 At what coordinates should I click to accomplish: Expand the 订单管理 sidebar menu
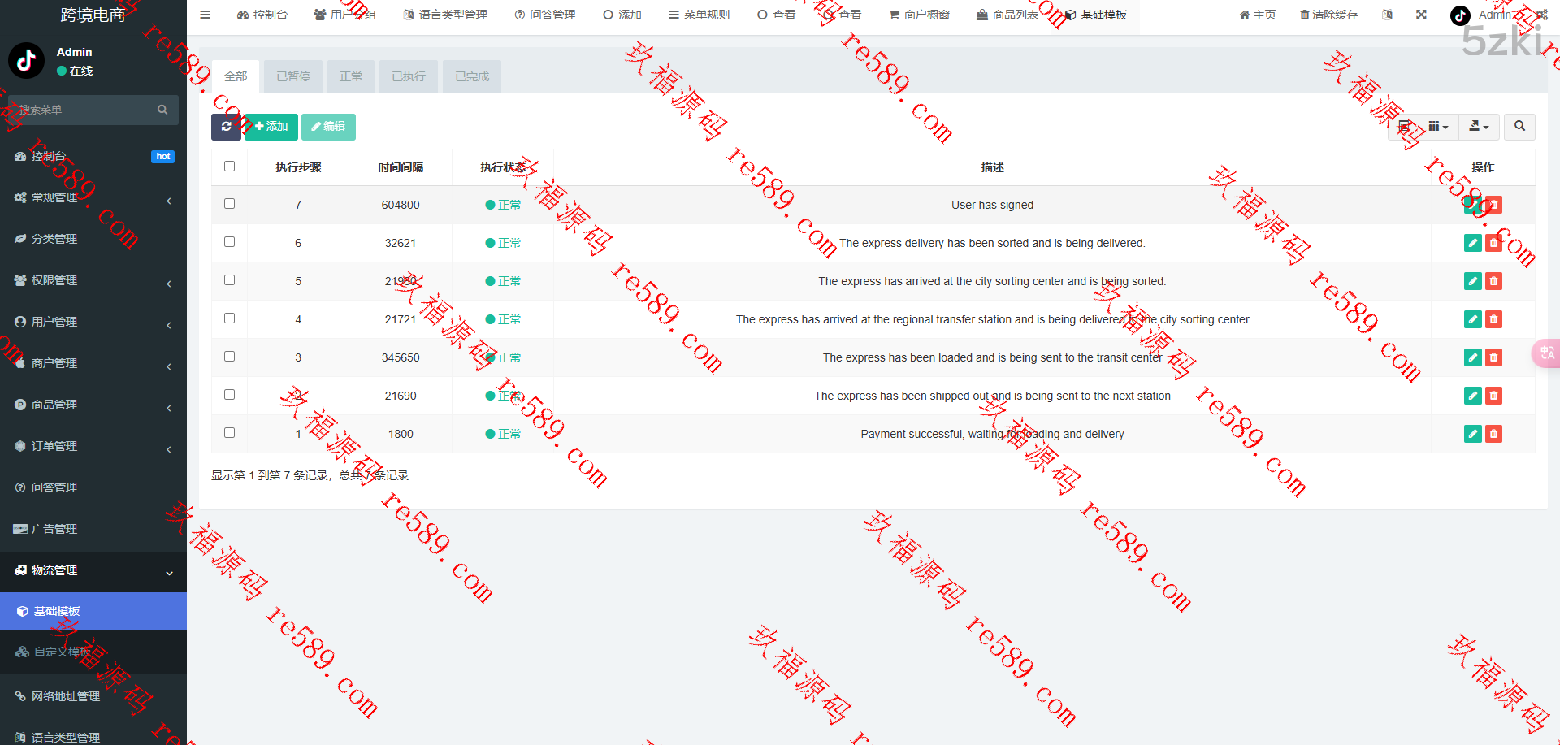tap(93, 446)
